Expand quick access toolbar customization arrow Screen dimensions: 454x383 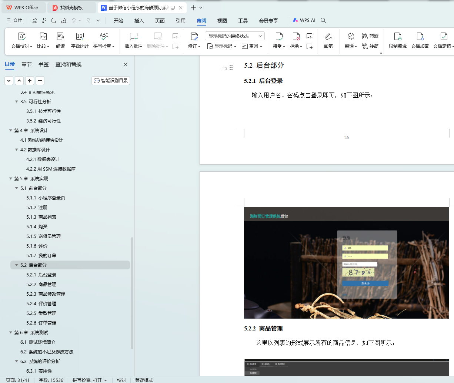pos(98,20)
